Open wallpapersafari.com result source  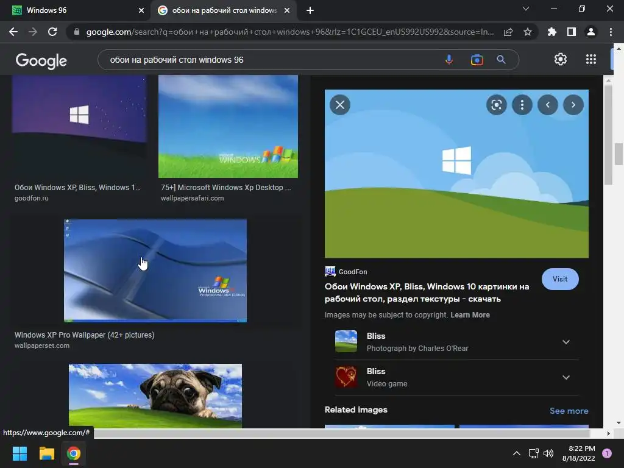(x=192, y=198)
